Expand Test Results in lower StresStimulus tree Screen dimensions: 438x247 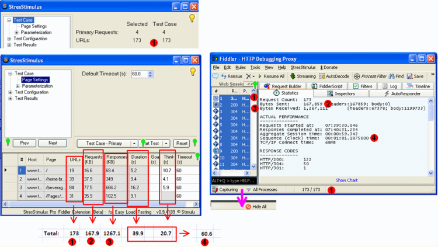(10, 98)
